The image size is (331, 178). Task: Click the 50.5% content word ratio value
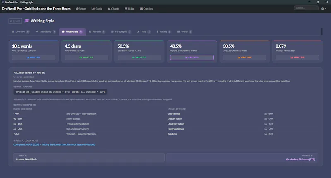tap(123, 46)
